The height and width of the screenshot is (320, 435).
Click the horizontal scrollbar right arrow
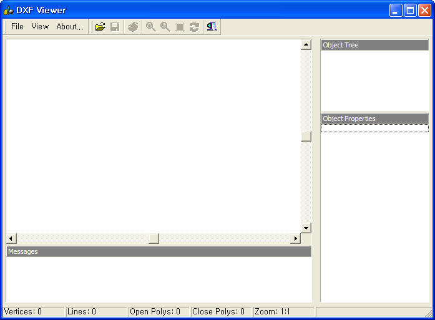pos(295,238)
